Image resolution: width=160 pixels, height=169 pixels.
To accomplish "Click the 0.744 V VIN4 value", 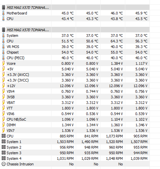I will (x=92, y=91).
